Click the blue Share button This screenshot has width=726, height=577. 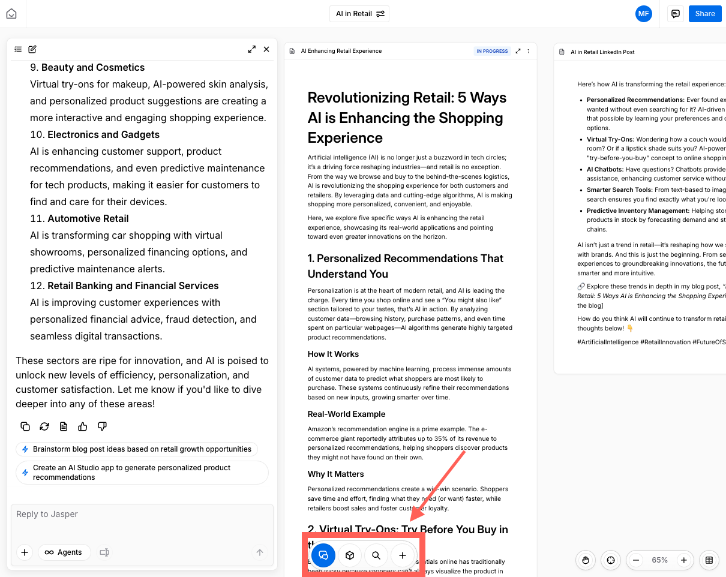click(x=705, y=14)
